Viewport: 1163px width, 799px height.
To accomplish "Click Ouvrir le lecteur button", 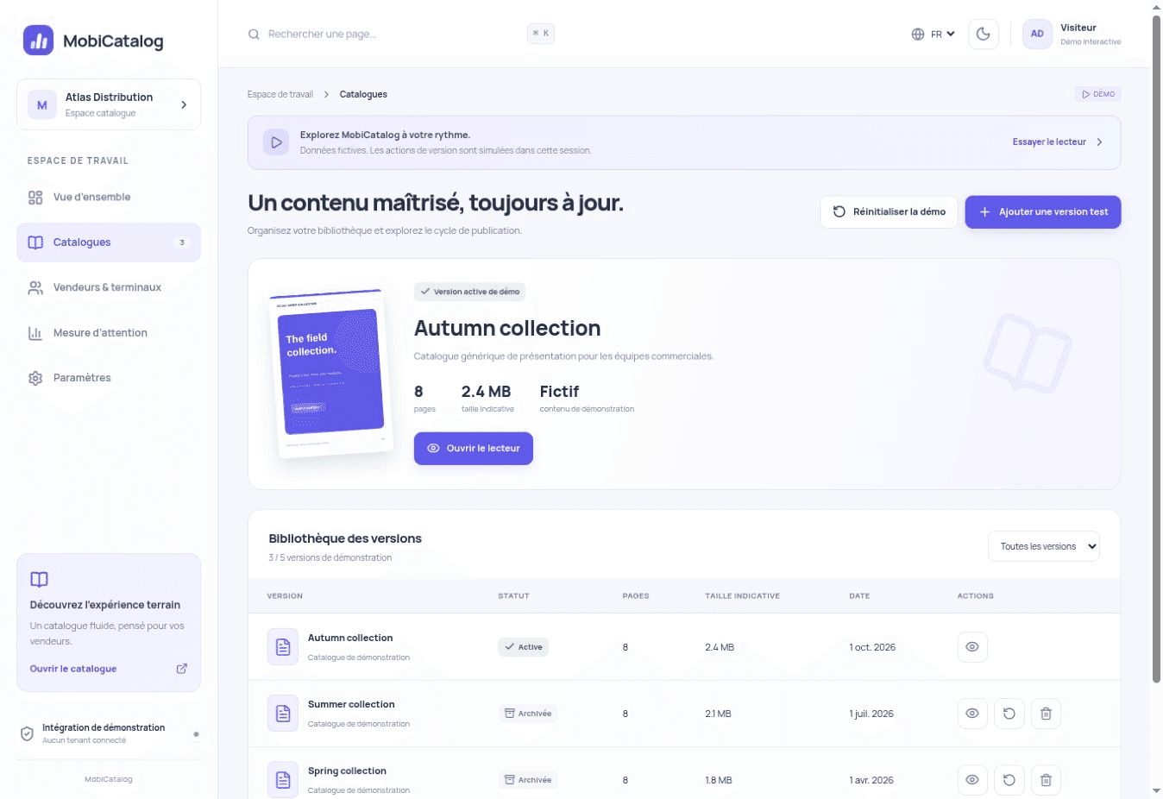I will [474, 449].
